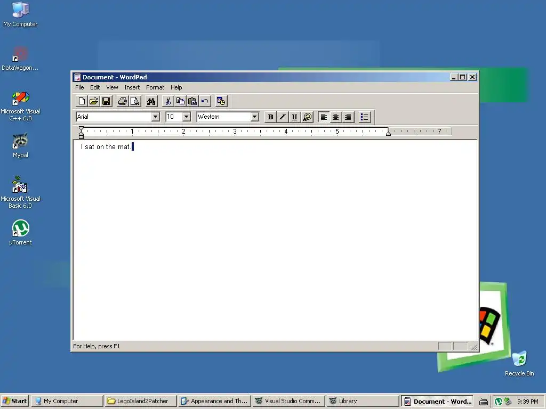
Task: Open Print Preview from the toolbar
Action: click(135, 101)
